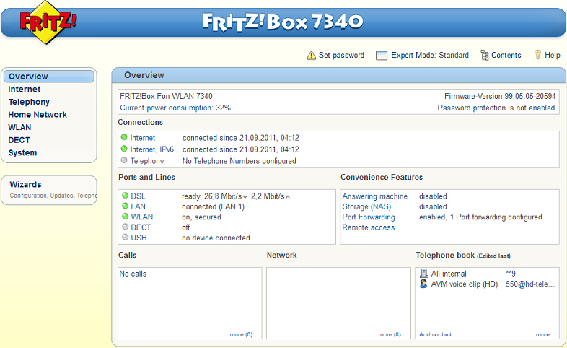This screenshot has width=567, height=348.
Task: Open the System sidebar menu
Action: click(x=22, y=152)
